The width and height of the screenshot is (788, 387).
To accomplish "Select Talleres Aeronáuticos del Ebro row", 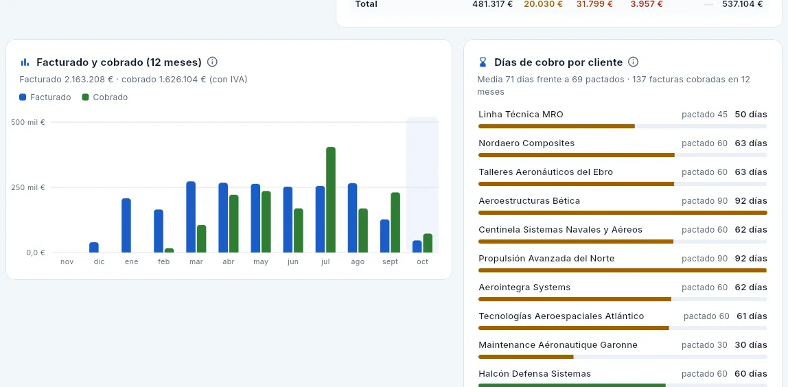I will tap(623, 177).
